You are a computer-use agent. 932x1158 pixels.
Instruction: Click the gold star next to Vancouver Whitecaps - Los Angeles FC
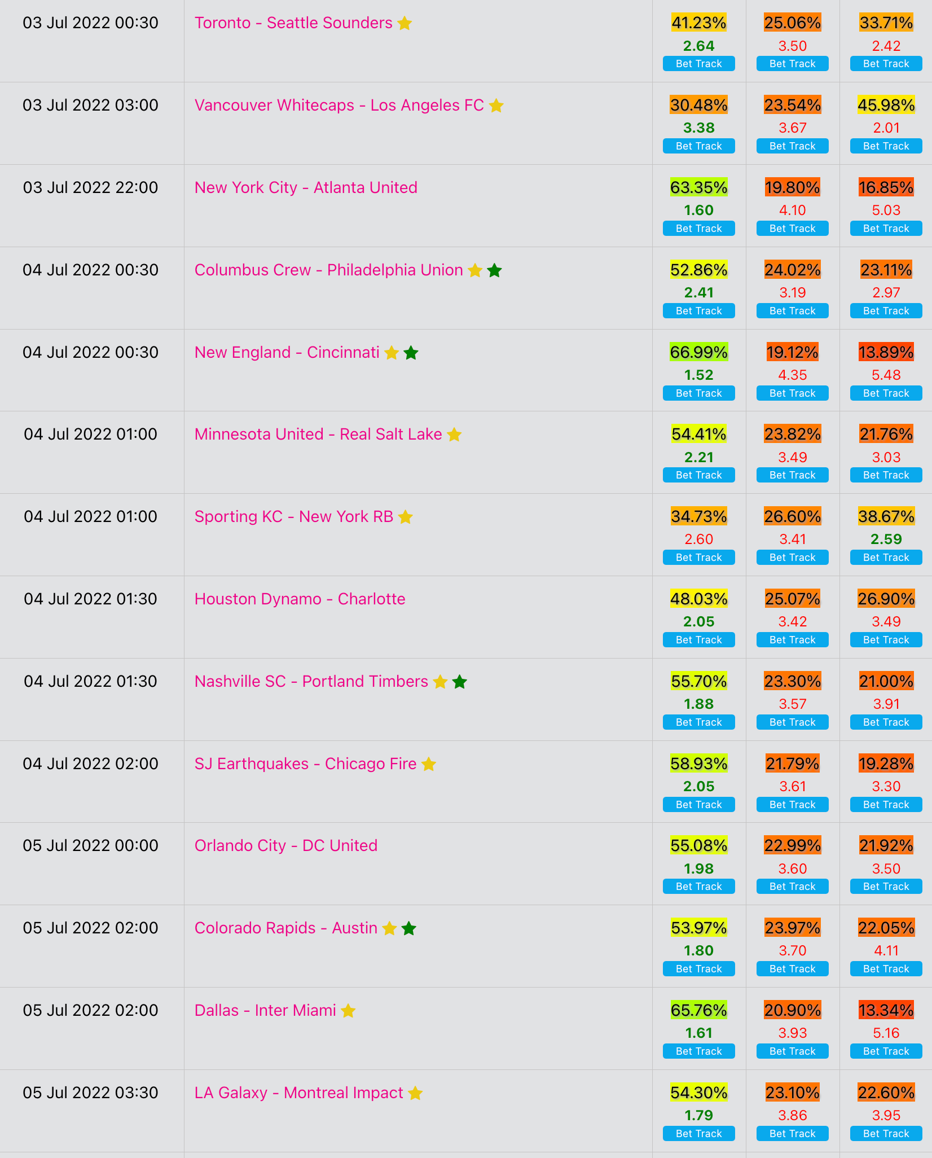pos(496,106)
